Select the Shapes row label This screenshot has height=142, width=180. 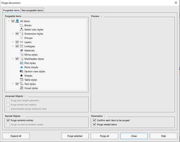coord(28,76)
